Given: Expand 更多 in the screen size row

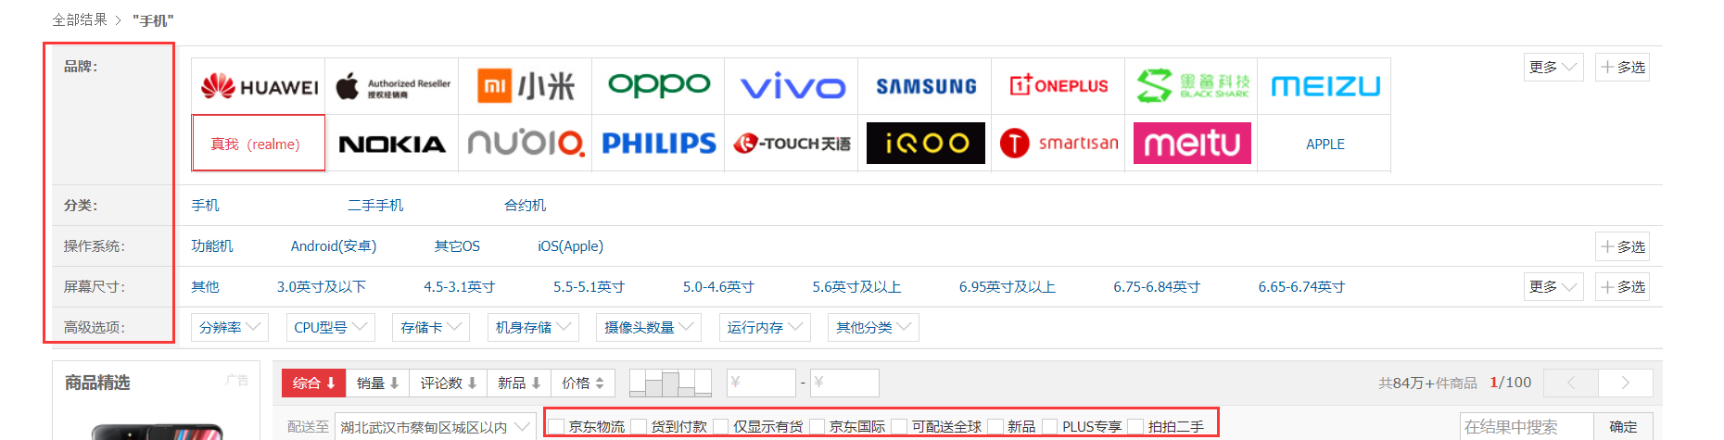Looking at the screenshot, I should (x=1553, y=287).
